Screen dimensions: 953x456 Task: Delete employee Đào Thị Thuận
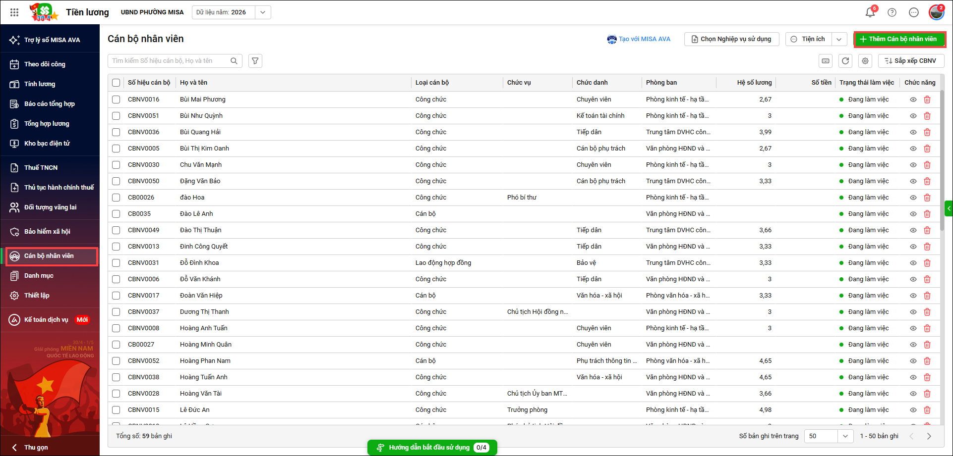(927, 230)
